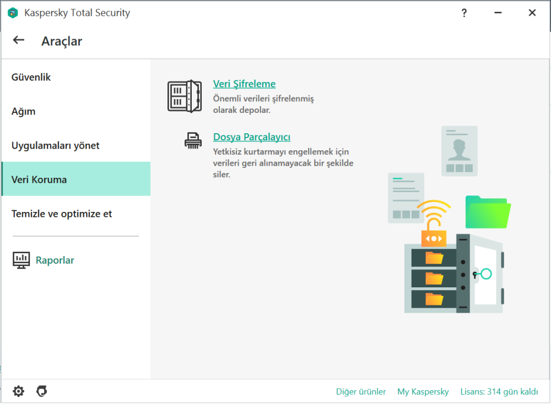
Task: Click the Veri Şifreleme vault icon
Action: pos(185,96)
